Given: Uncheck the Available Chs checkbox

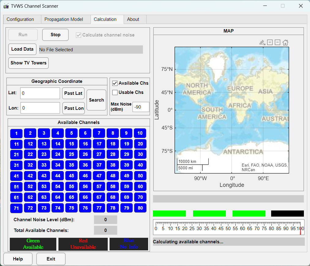Looking at the screenshot, I should click(115, 83).
